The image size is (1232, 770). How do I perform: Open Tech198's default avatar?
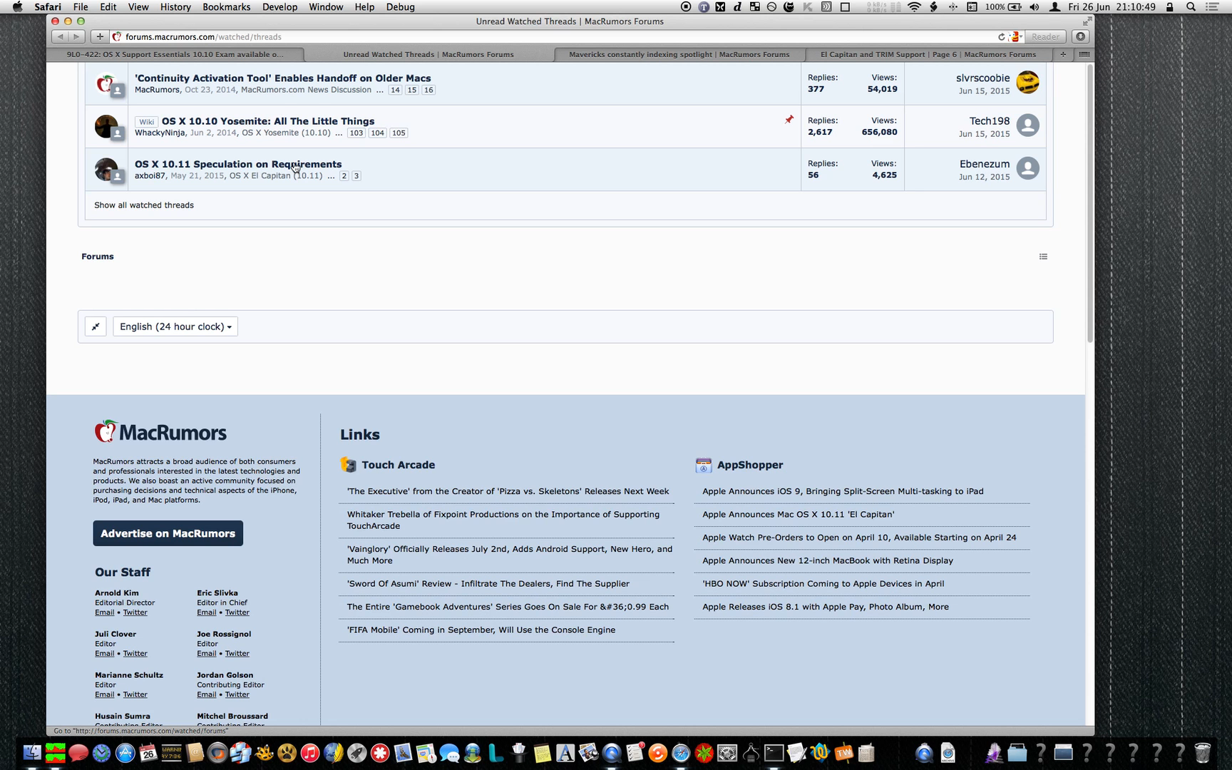(1027, 125)
